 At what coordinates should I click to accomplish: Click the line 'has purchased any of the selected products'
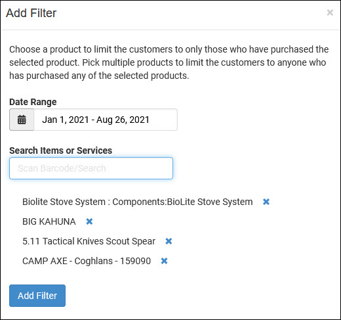[99, 76]
